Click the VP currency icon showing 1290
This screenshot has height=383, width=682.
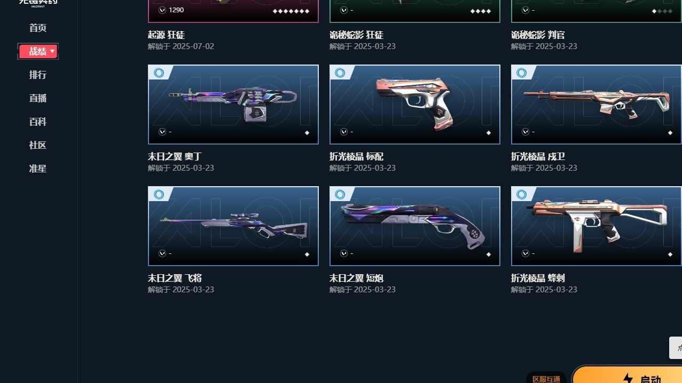point(162,10)
